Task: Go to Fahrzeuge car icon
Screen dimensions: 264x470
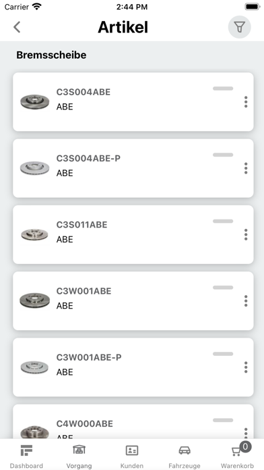Action: (x=185, y=450)
